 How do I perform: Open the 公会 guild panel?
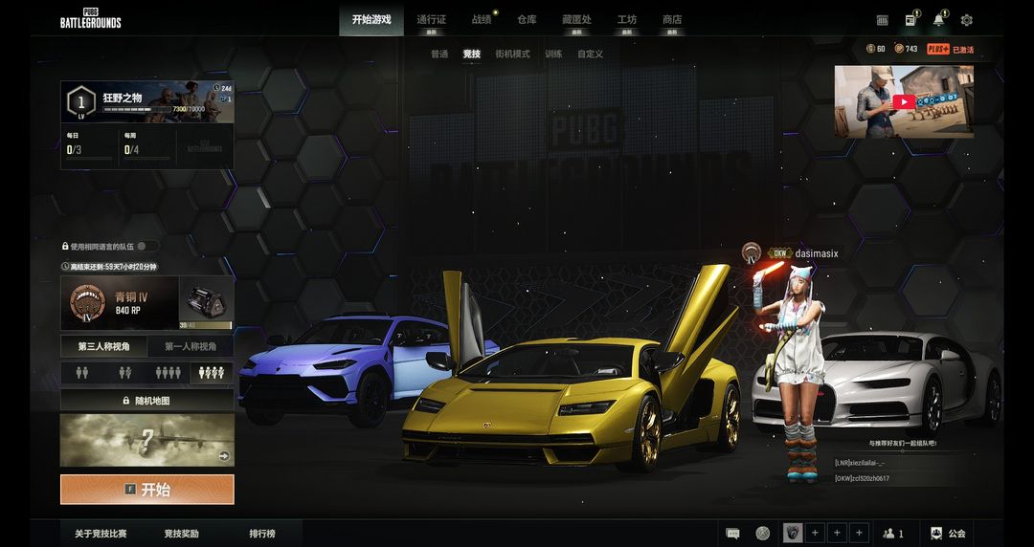(x=949, y=534)
